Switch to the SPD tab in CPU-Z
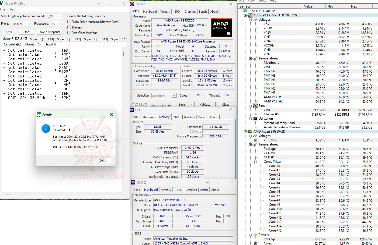The image size is (378, 245). (177, 11)
